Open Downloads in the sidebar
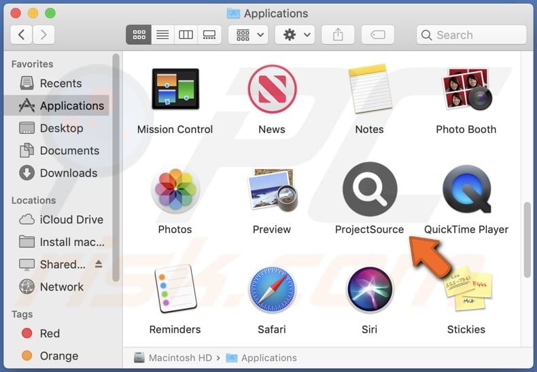Viewport: 537px width, 372px height. (x=56, y=173)
